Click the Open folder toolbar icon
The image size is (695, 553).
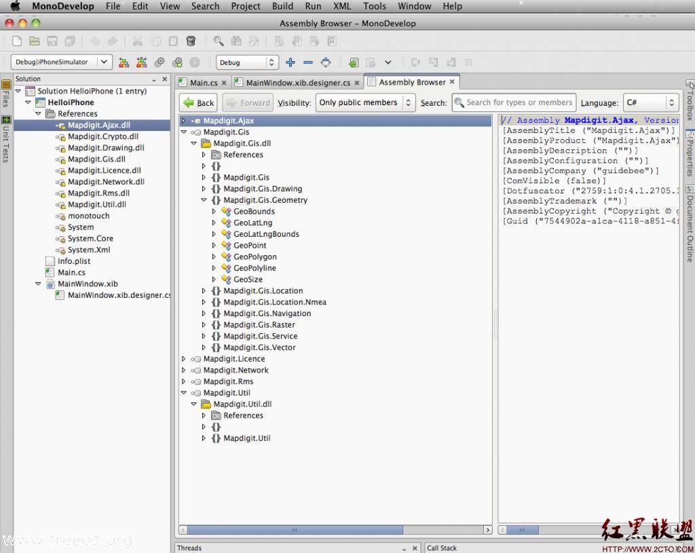point(34,41)
